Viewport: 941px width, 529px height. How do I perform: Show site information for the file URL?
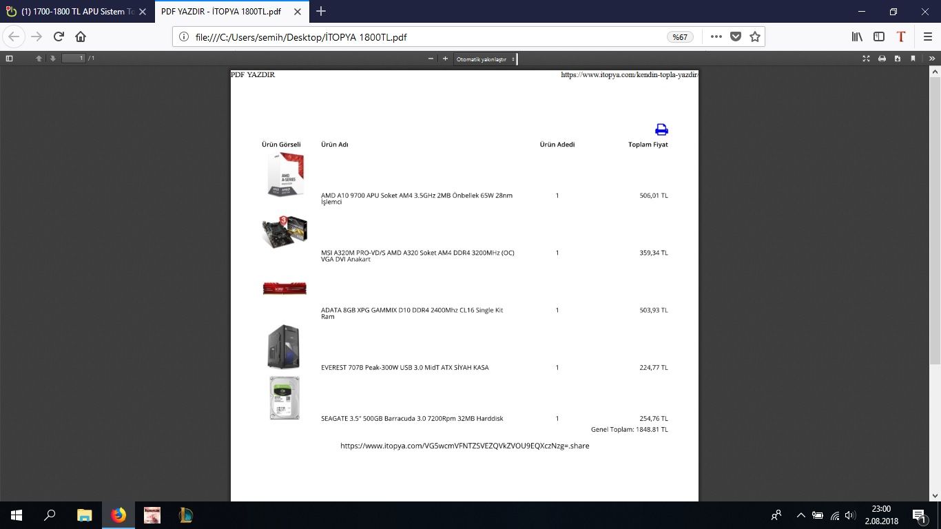tap(184, 37)
